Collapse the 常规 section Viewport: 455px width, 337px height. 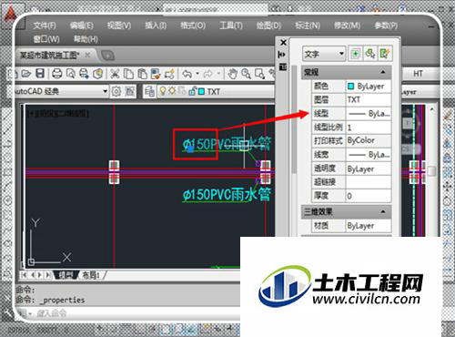point(383,72)
